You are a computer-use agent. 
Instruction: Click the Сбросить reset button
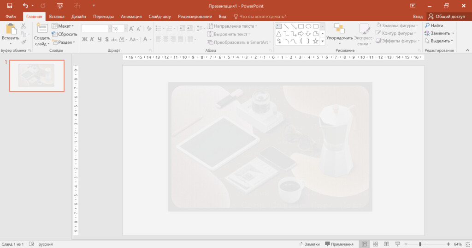pyautogui.click(x=65, y=34)
